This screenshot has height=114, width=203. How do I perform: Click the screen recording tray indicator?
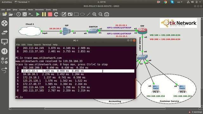tap(159, 2)
